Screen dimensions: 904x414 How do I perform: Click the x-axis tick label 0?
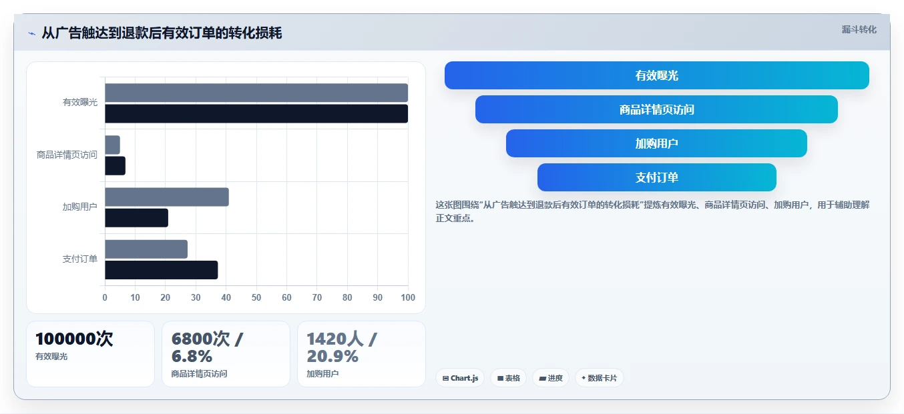click(x=105, y=297)
